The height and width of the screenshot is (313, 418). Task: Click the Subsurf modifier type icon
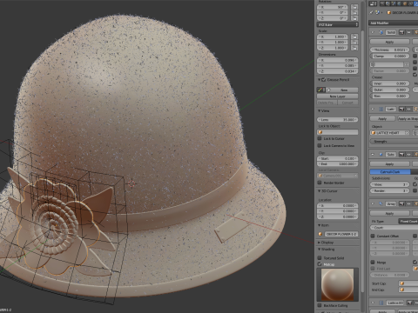point(381,154)
